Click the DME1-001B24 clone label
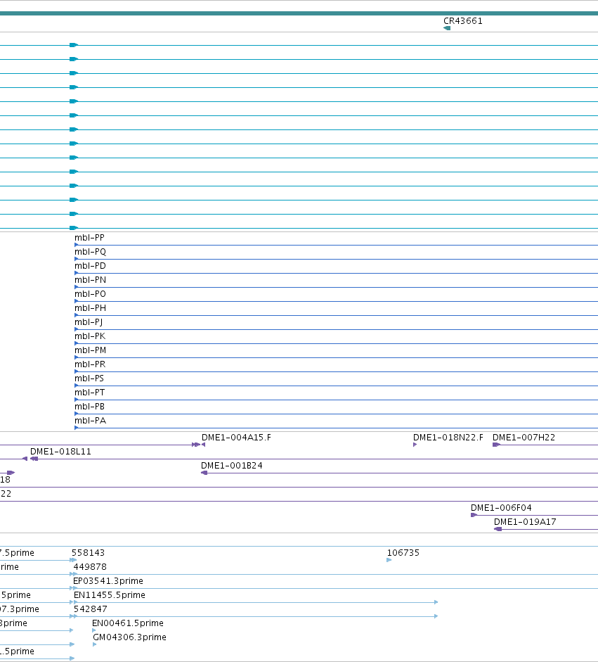Viewport: 598px width, 662px height. 231,465
